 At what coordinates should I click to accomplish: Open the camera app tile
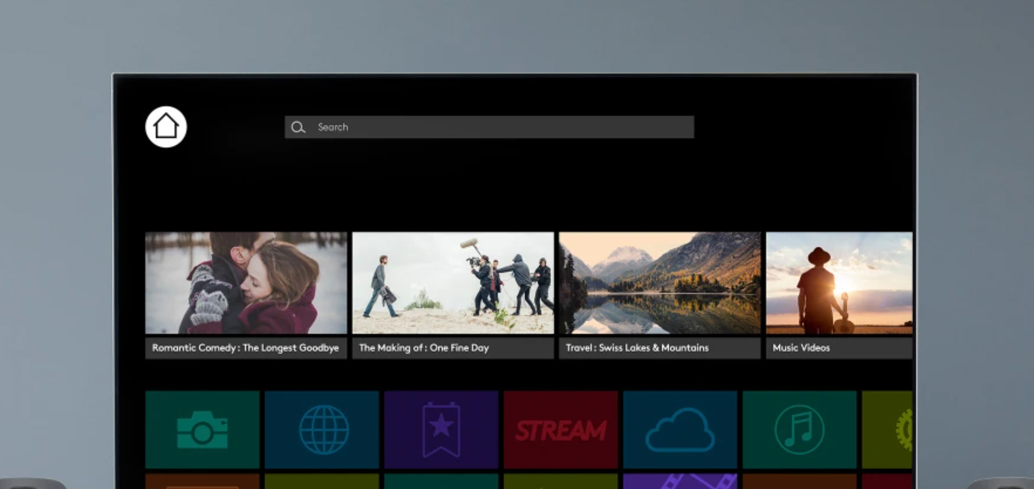point(202,430)
